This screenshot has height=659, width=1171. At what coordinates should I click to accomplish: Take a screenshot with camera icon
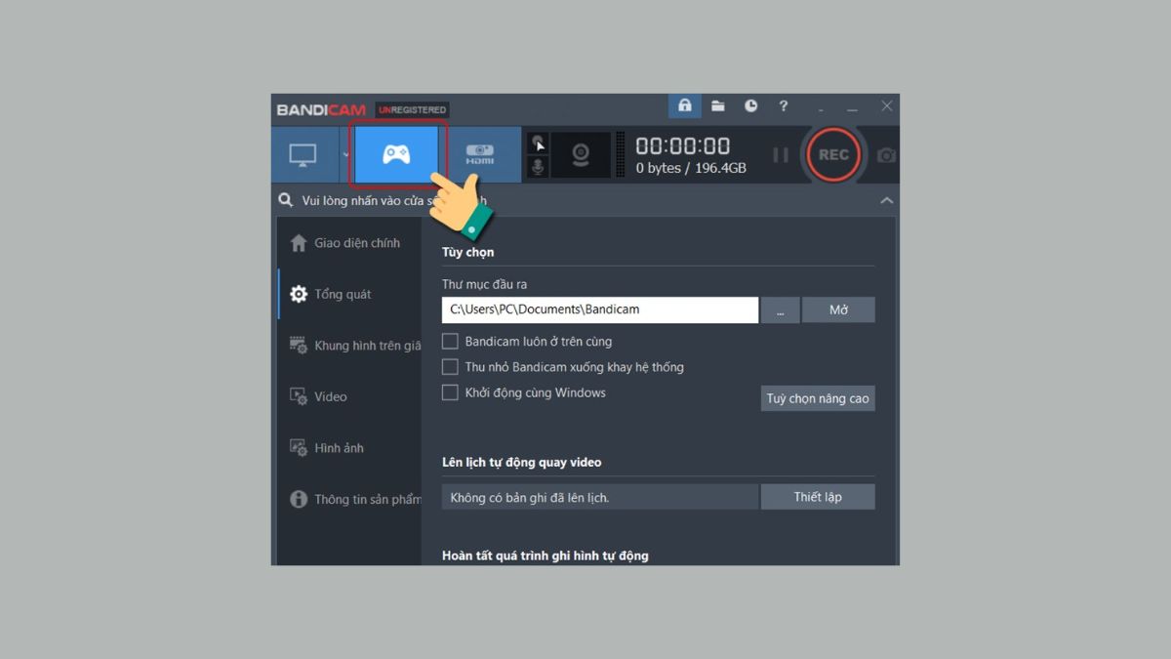point(886,155)
